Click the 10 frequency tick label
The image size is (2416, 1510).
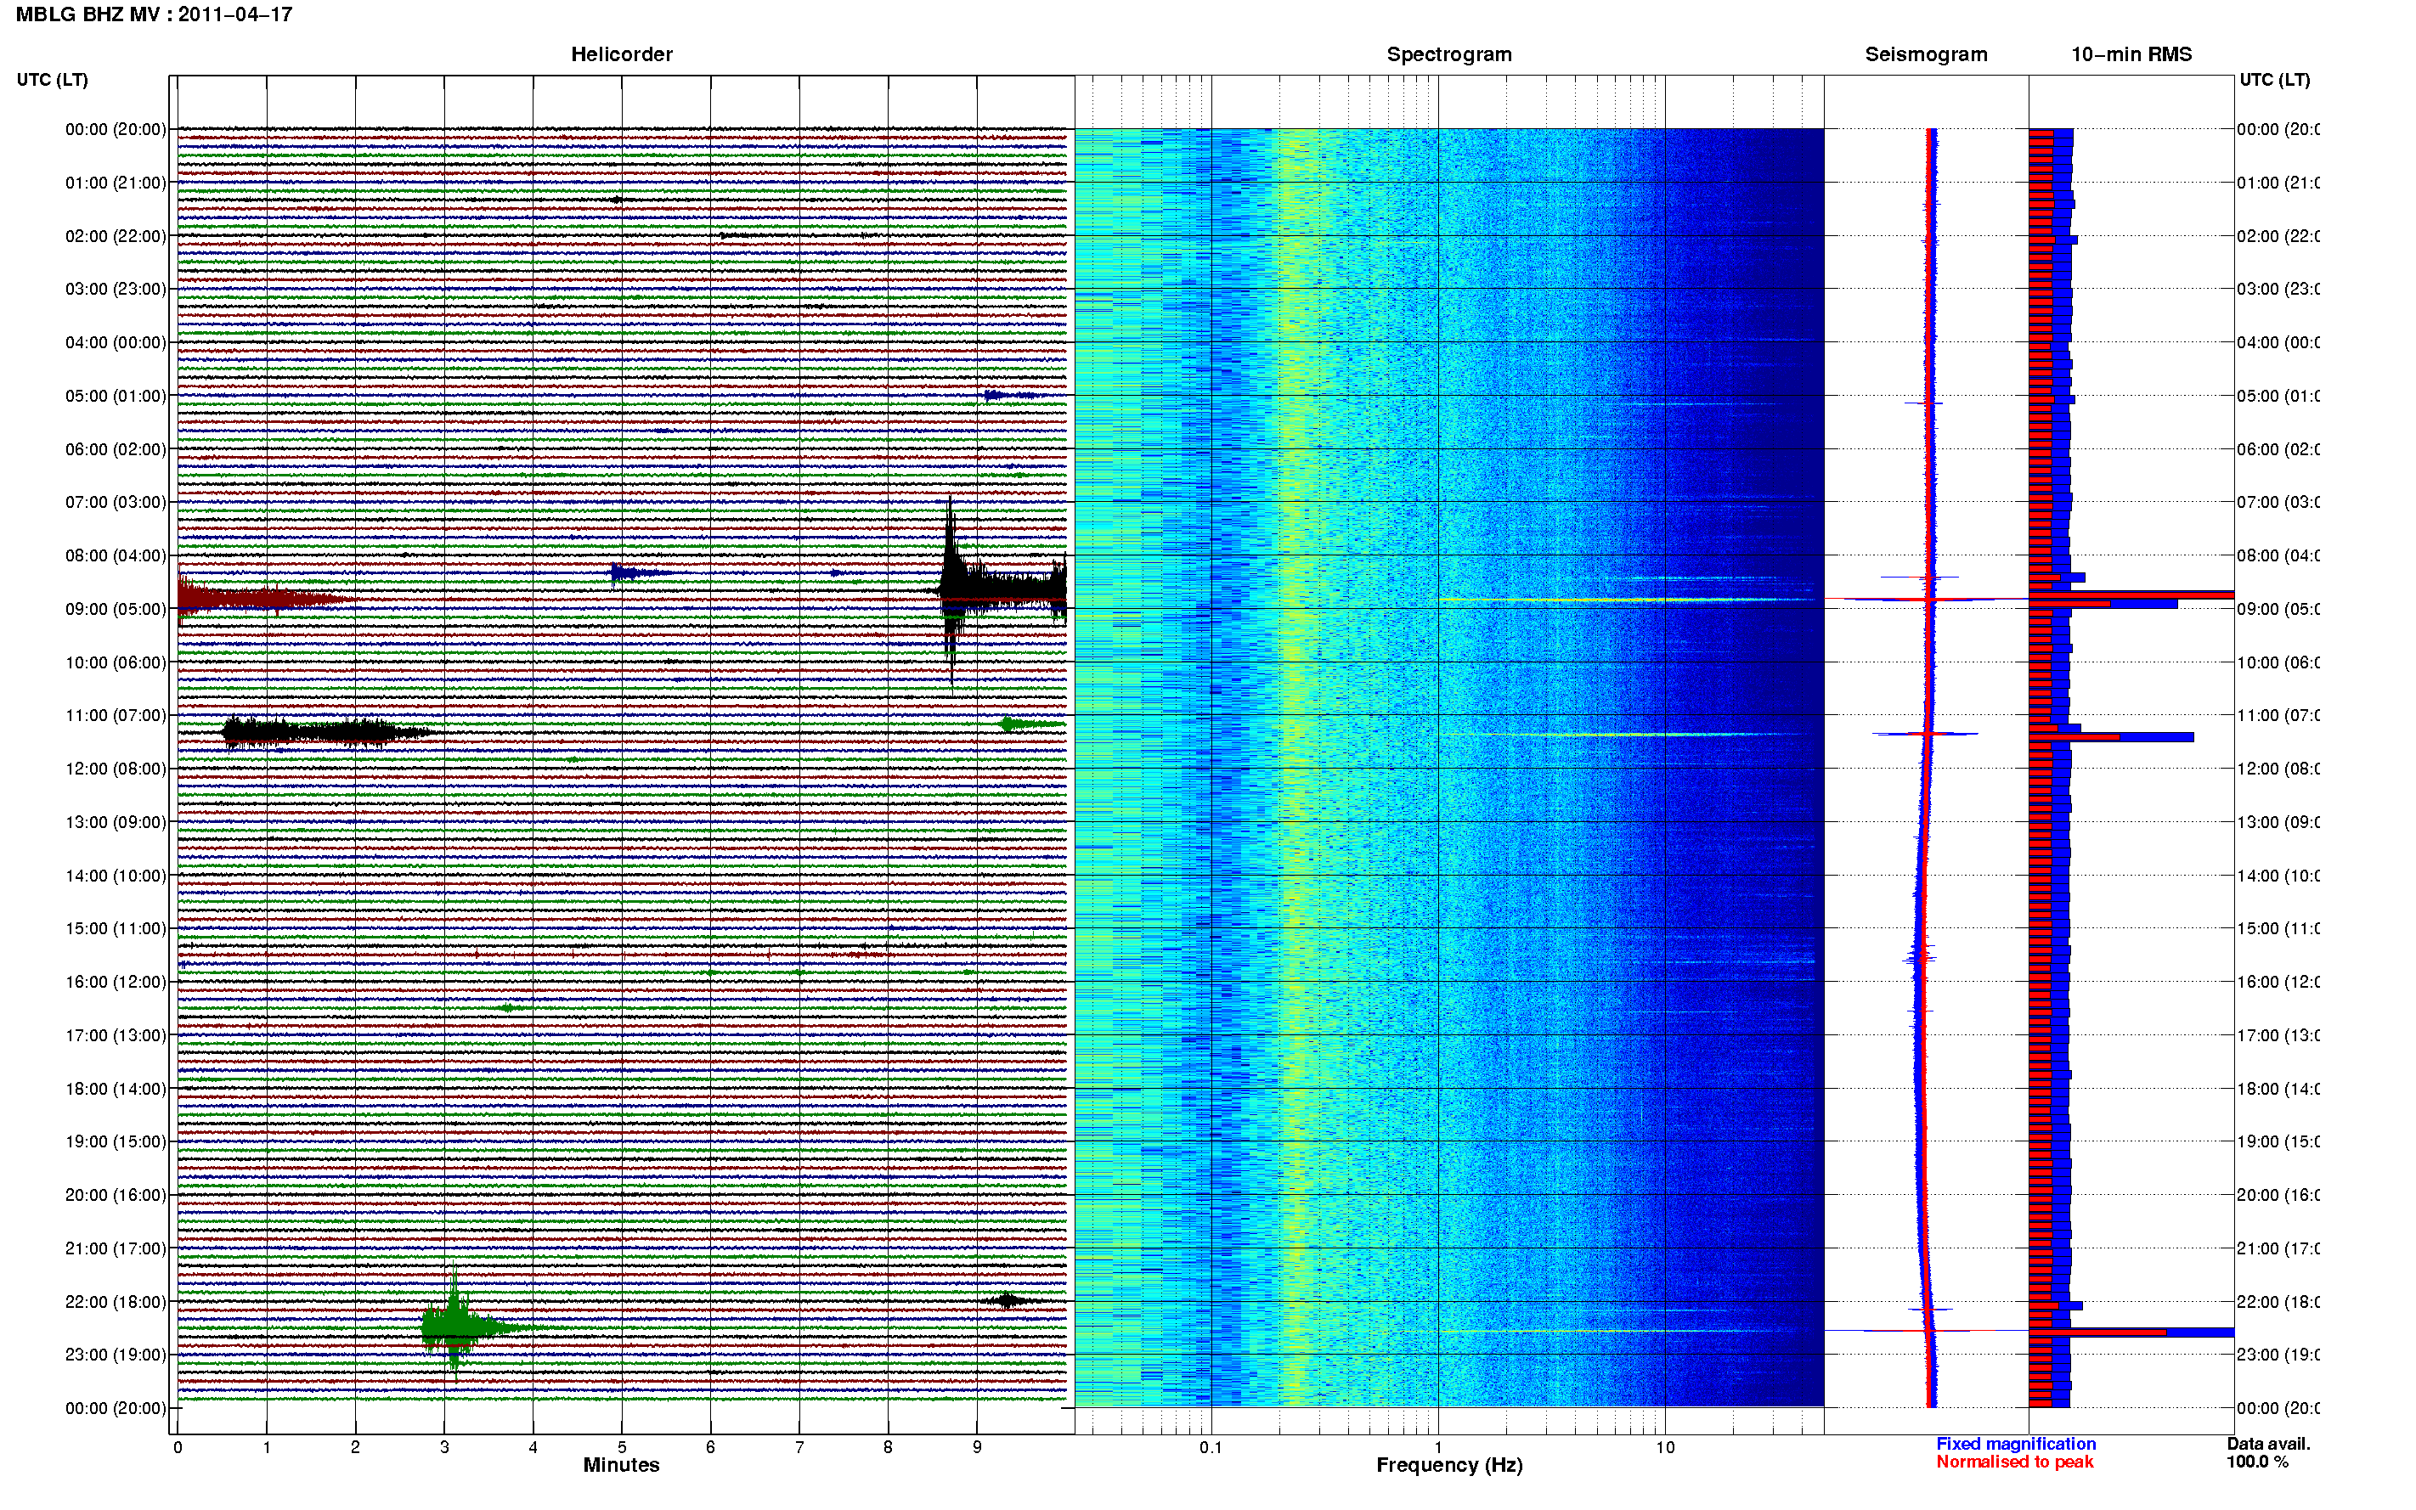pos(1665,1447)
